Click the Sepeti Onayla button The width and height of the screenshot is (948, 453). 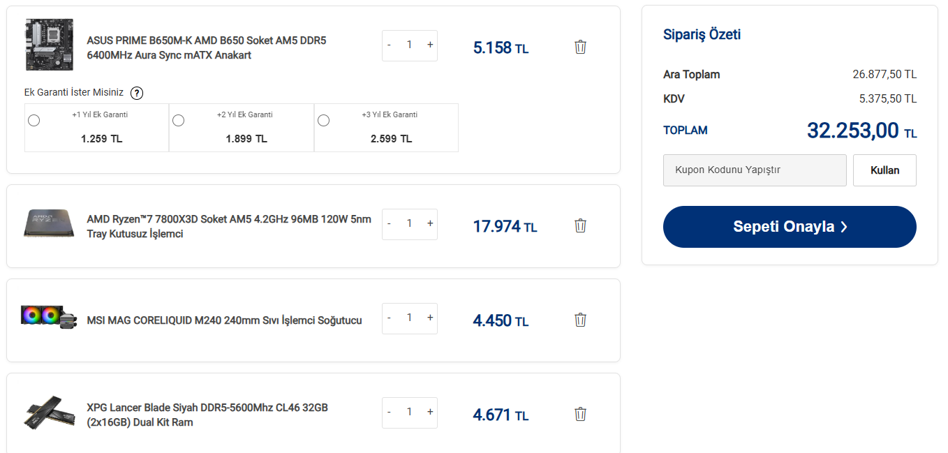[x=790, y=227]
